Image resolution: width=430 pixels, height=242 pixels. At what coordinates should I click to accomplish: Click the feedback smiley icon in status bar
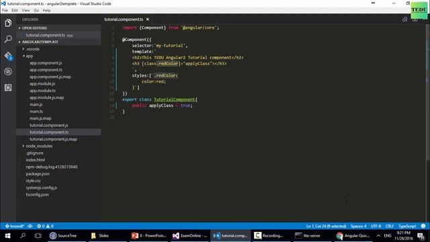pos(423,226)
